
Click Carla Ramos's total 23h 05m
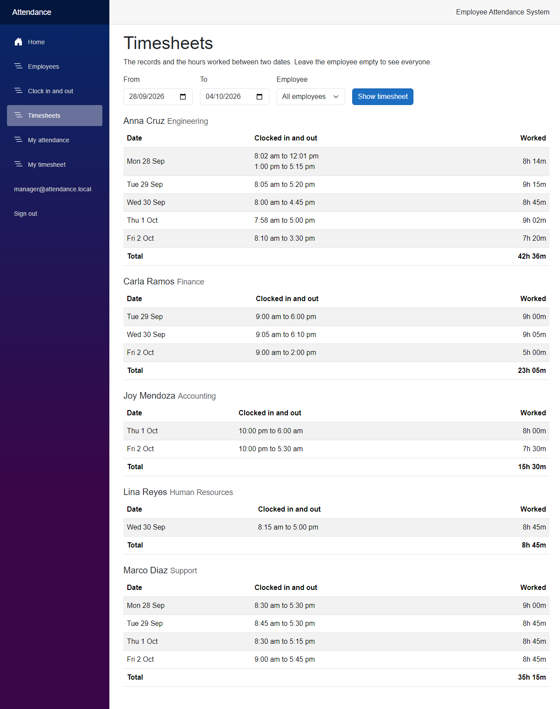[x=532, y=371]
